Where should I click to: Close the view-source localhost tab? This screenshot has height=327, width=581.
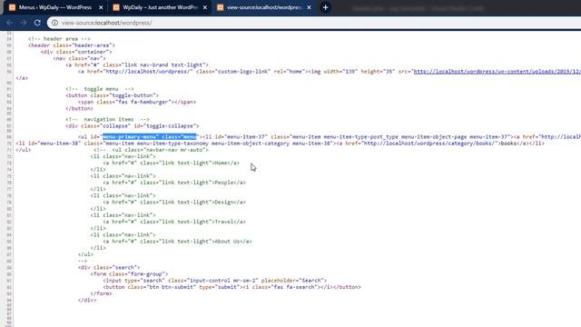click(309, 7)
